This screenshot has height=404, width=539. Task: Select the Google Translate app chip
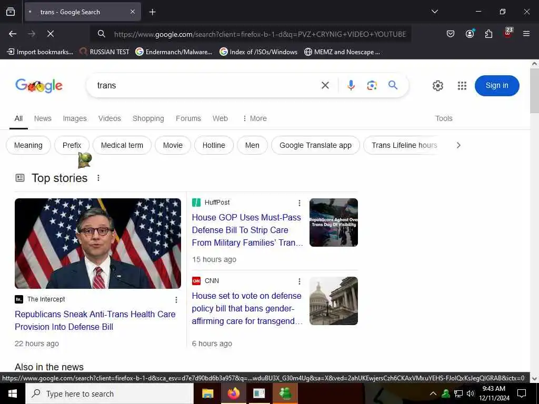[316, 145]
